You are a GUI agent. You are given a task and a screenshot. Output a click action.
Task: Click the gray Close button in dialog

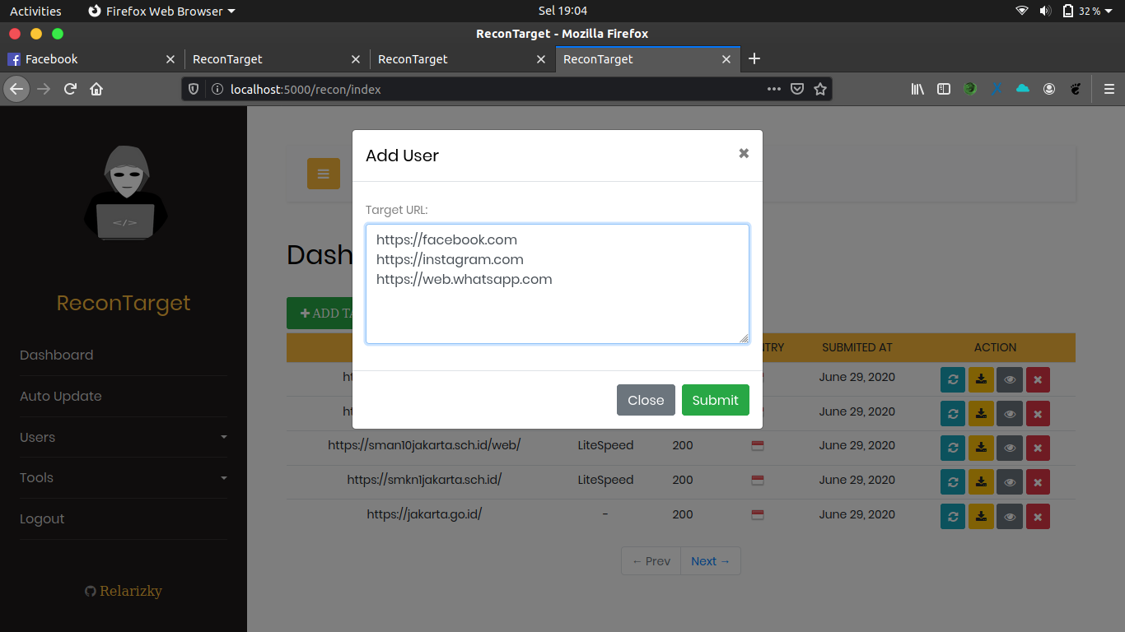(646, 400)
